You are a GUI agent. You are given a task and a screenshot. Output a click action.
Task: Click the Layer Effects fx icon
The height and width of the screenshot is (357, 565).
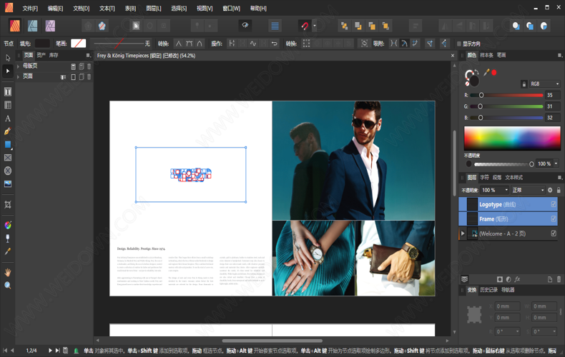[517, 279]
